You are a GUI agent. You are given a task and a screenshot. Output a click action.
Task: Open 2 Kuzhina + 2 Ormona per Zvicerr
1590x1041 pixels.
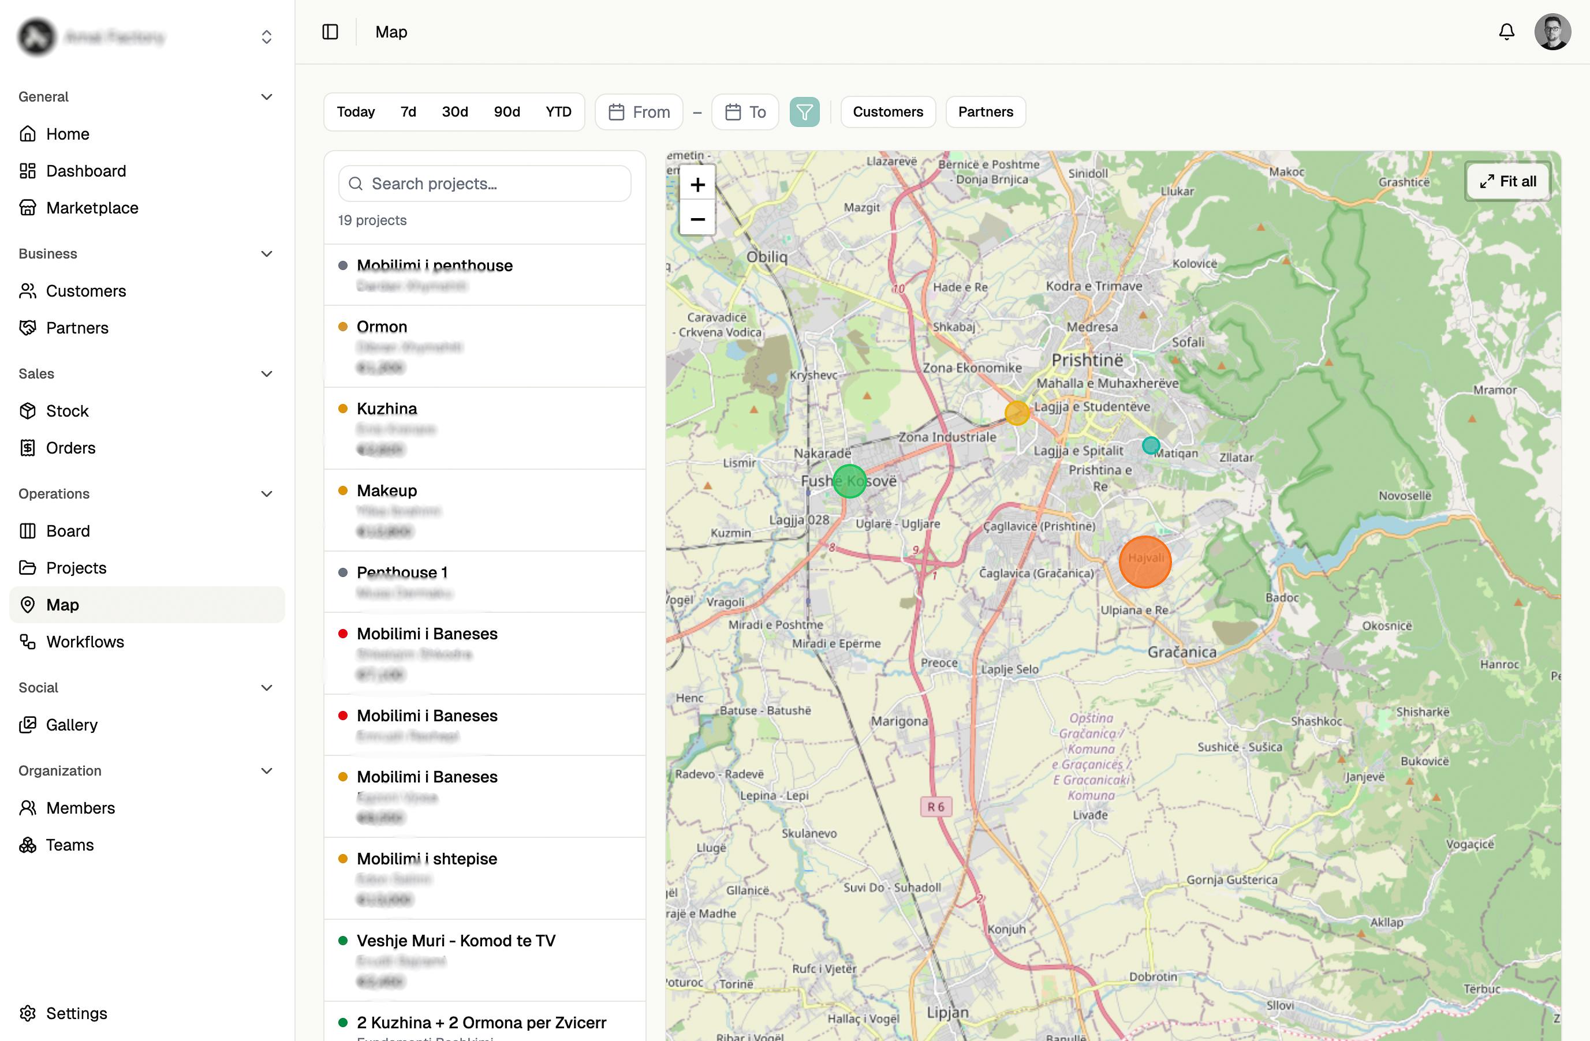(485, 1021)
